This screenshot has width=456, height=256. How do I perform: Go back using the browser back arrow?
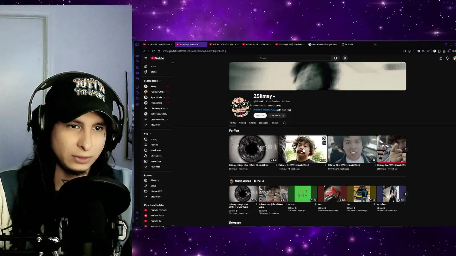144,51
